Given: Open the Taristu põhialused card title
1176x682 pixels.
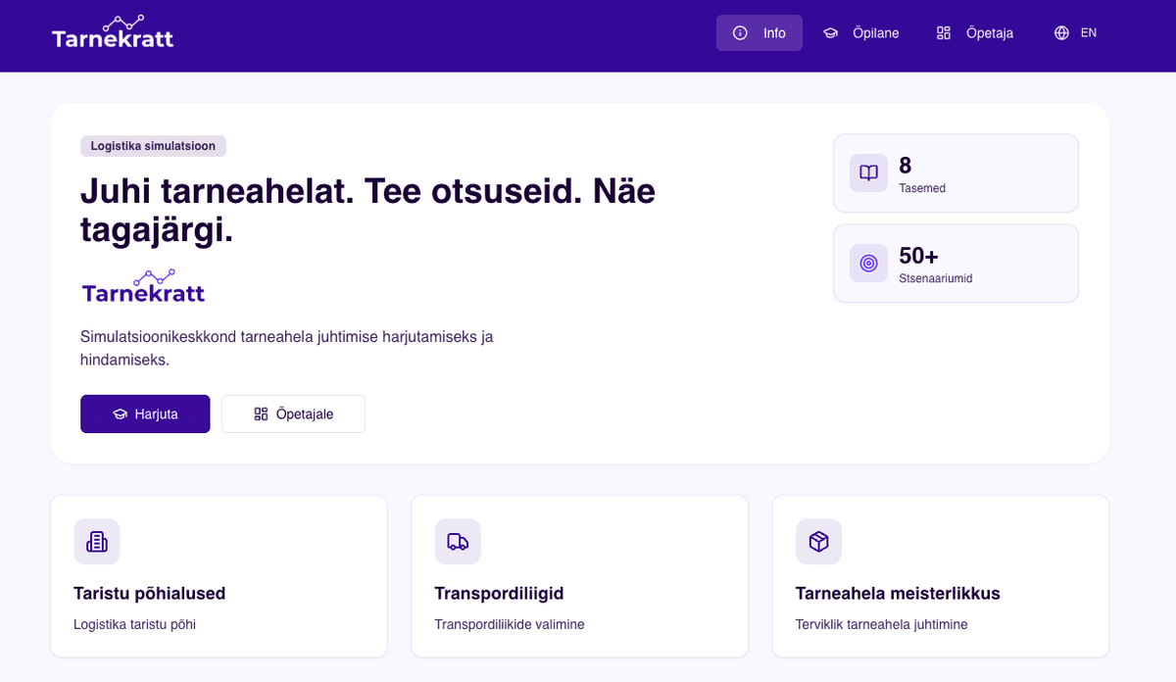Looking at the screenshot, I should point(149,594).
